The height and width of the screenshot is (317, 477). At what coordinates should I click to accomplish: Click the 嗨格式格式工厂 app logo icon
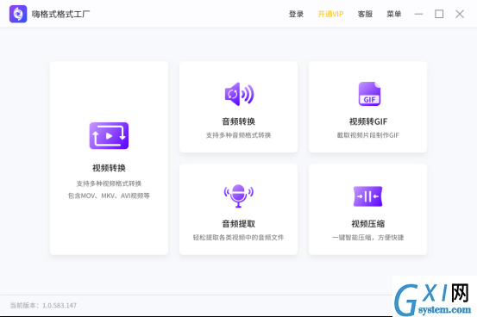[18, 14]
